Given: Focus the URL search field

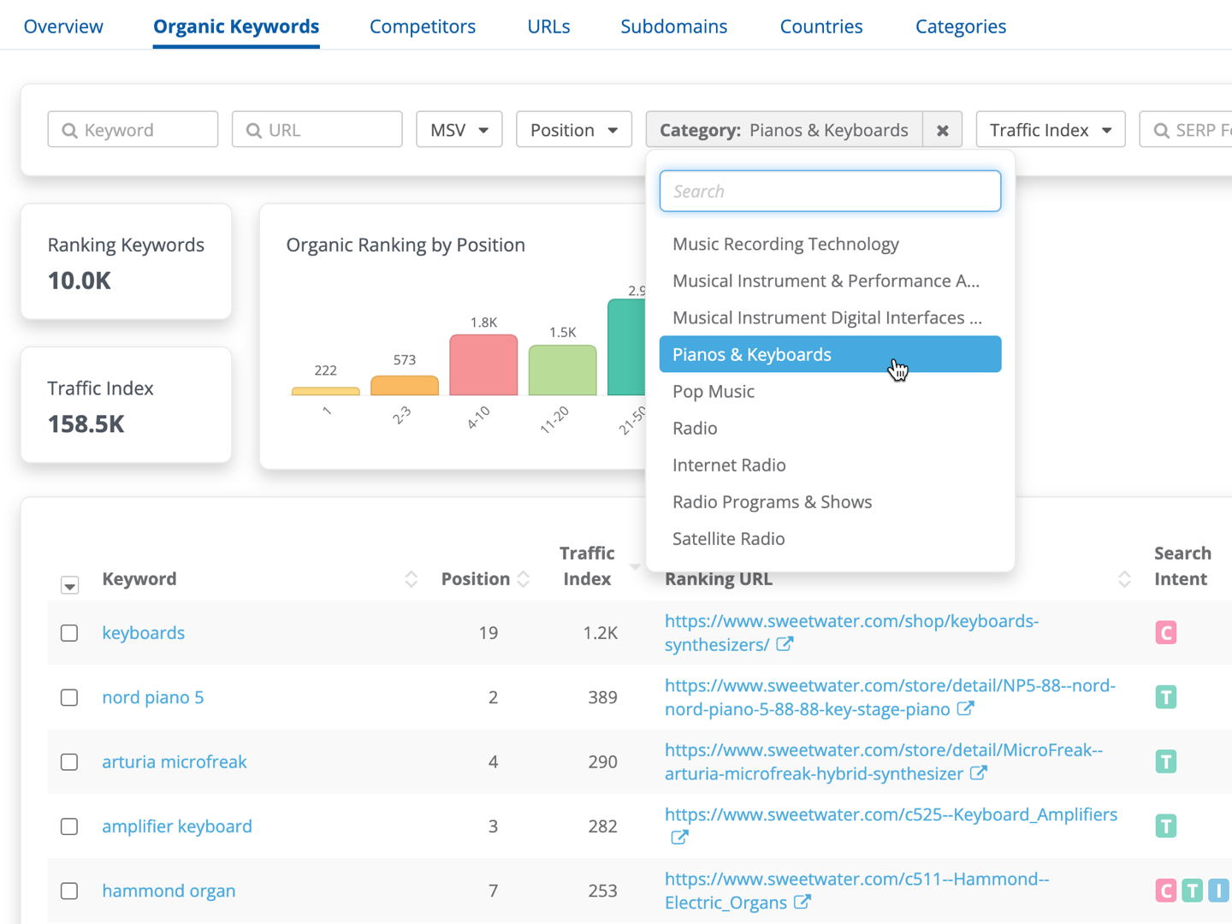Looking at the screenshot, I should coord(317,130).
